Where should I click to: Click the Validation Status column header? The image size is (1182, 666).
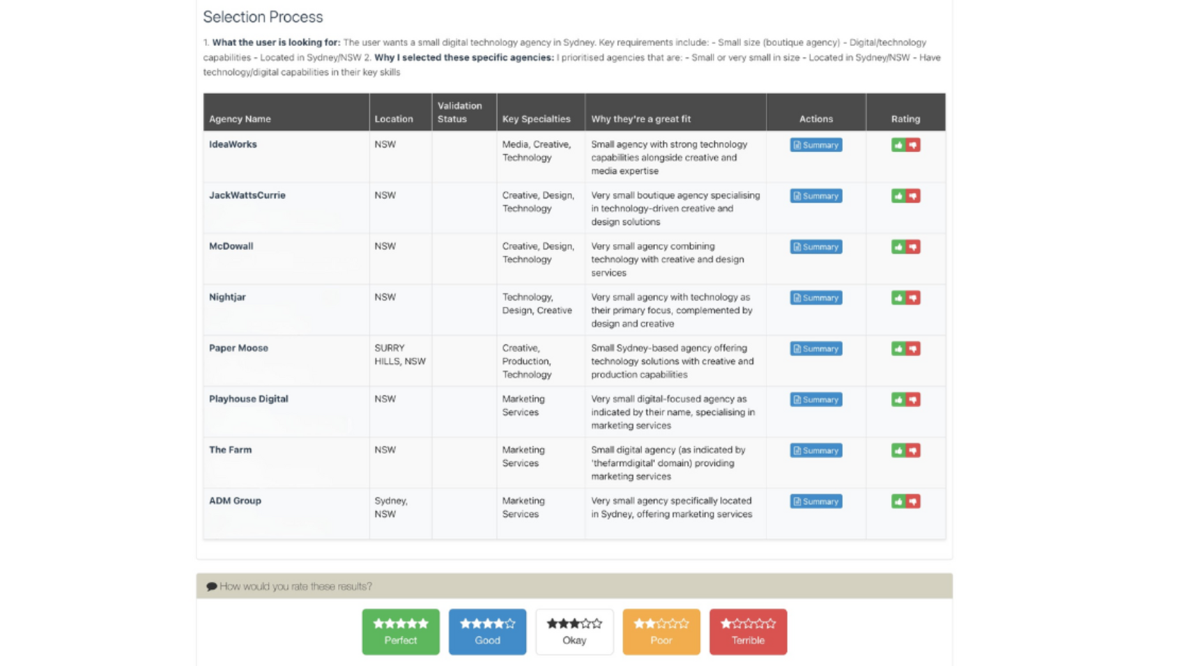tap(459, 112)
